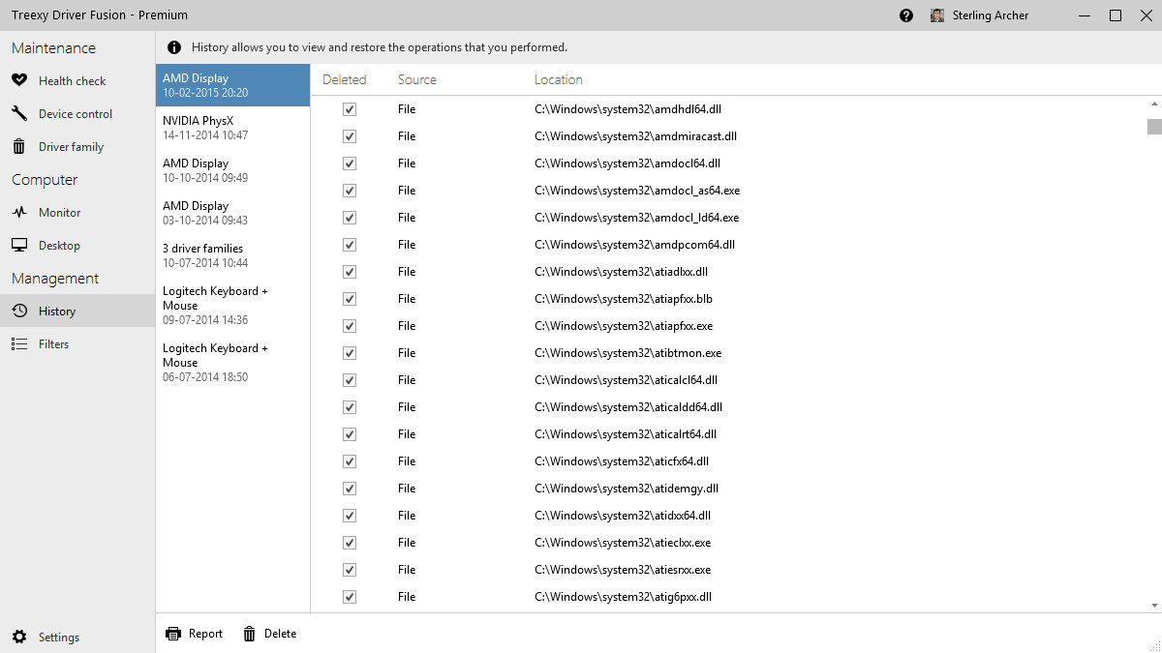The width and height of the screenshot is (1162, 653).
Task: Click the scrollbar up arrow
Action: coord(1154,104)
